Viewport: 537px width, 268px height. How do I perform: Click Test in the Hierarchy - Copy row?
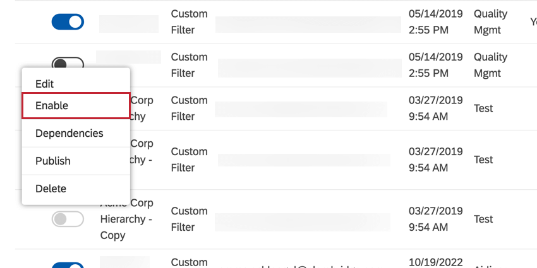pos(483,219)
